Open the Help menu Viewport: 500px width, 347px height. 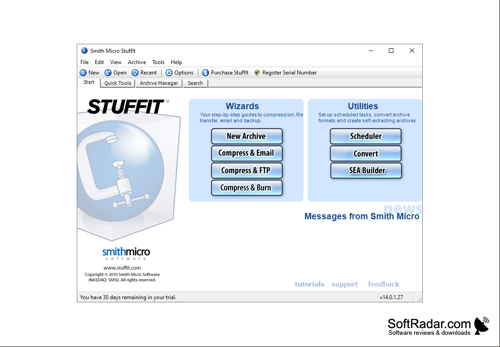[176, 62]
